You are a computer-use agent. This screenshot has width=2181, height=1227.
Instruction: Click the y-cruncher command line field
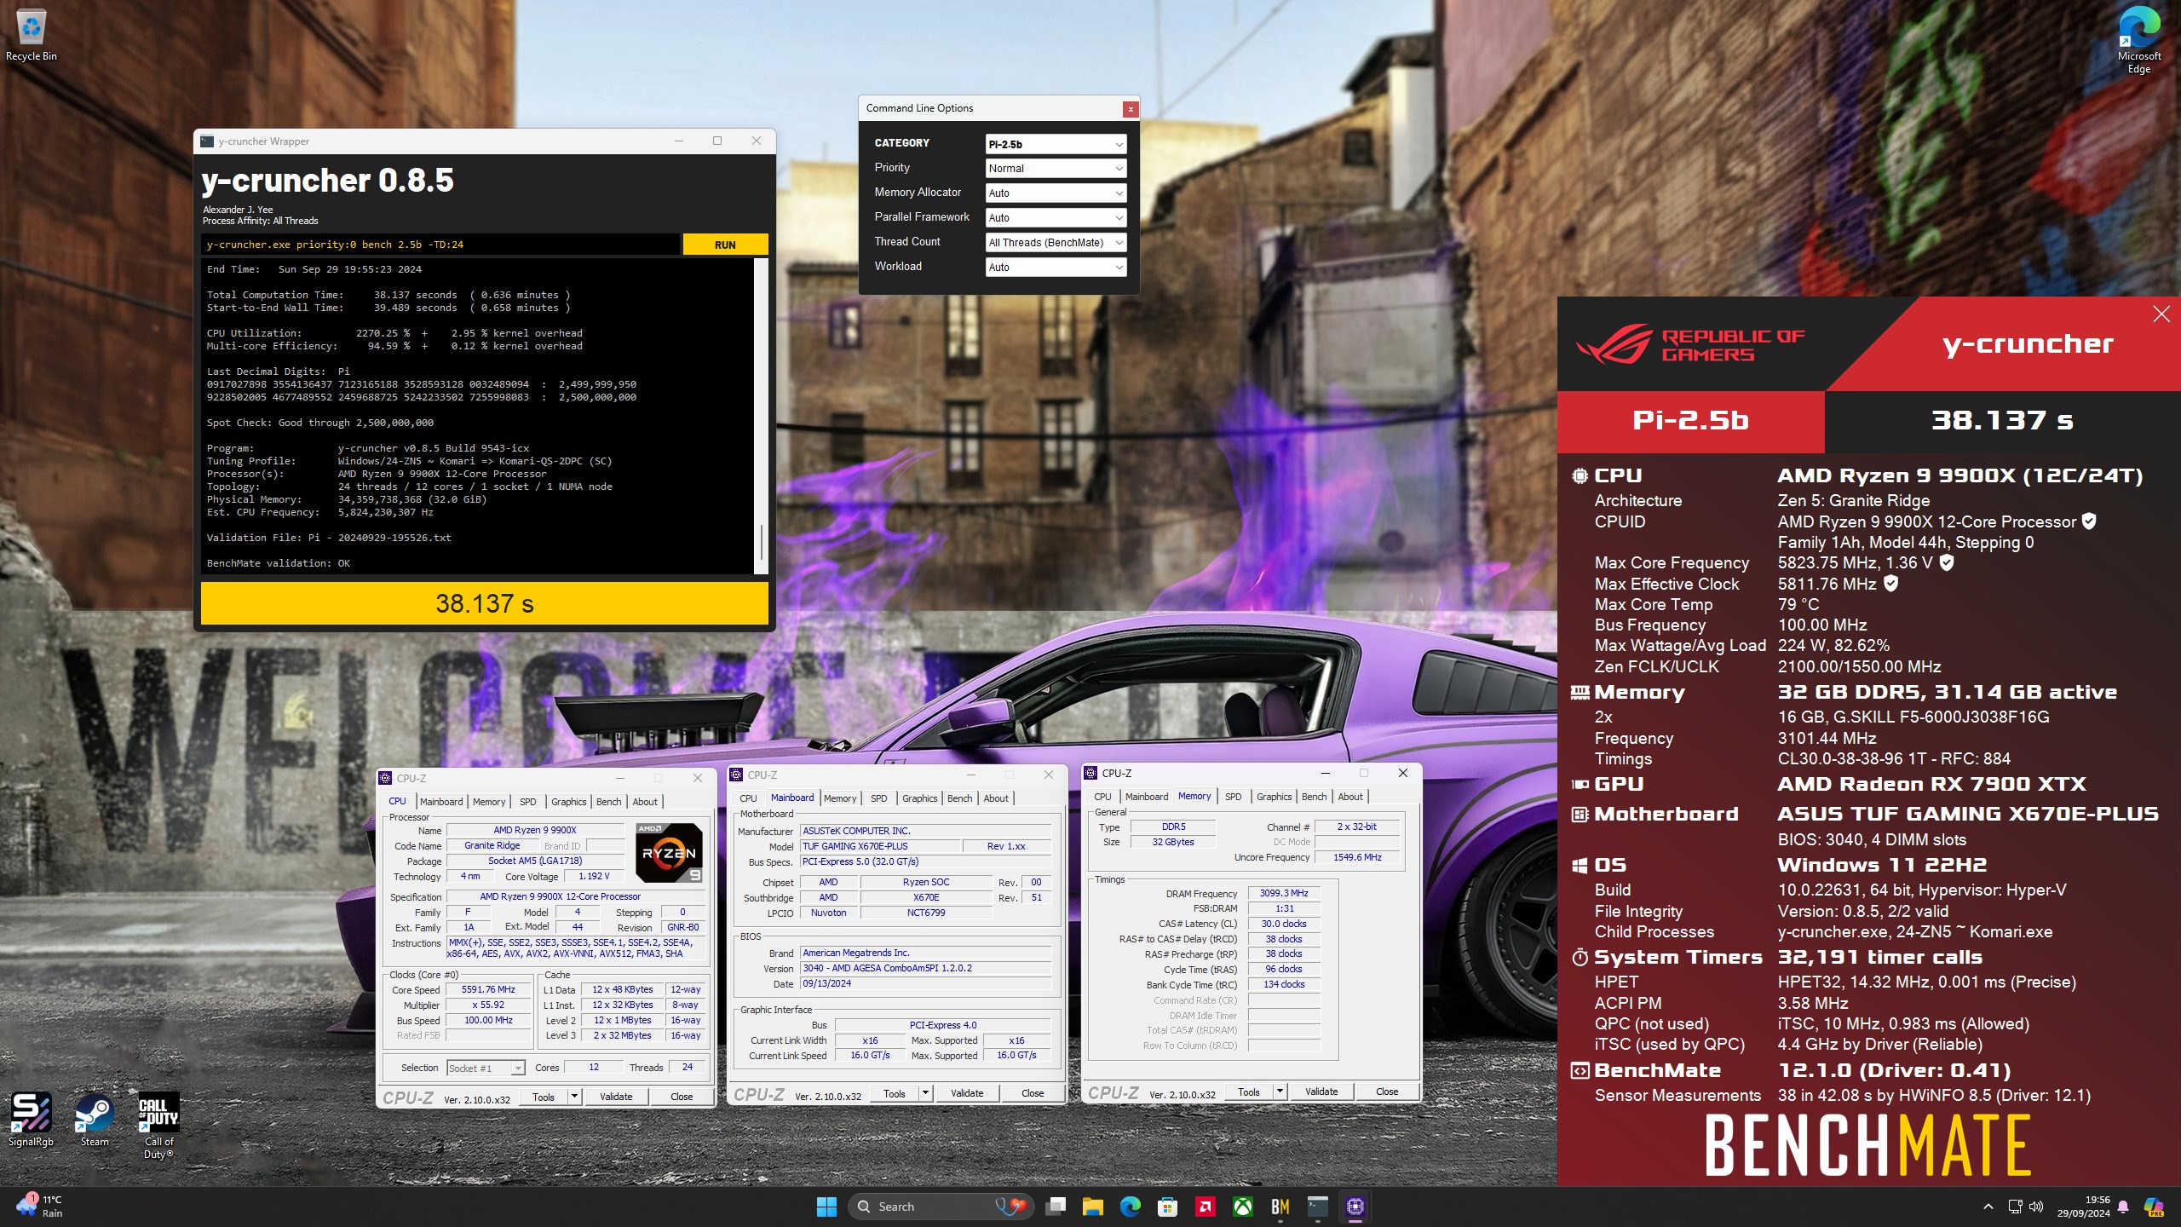pos(441,245)
